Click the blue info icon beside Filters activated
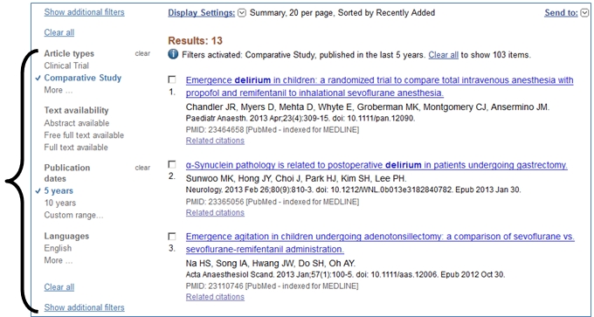Screen dimensions: 594x317 173,54
